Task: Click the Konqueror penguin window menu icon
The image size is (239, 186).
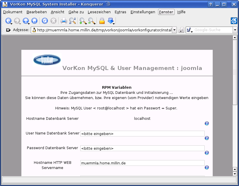Action: (x=5, y=4)
